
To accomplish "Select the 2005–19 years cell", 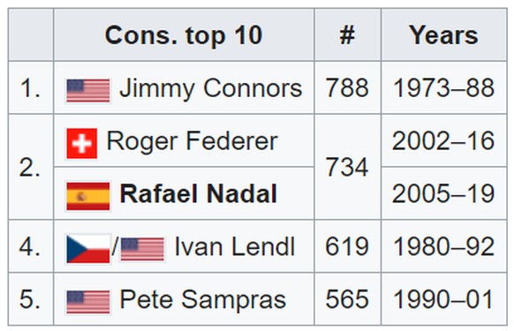I will tap(444, 193).
